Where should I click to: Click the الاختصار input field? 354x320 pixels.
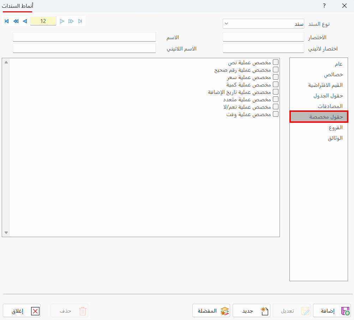pos(263,37)
